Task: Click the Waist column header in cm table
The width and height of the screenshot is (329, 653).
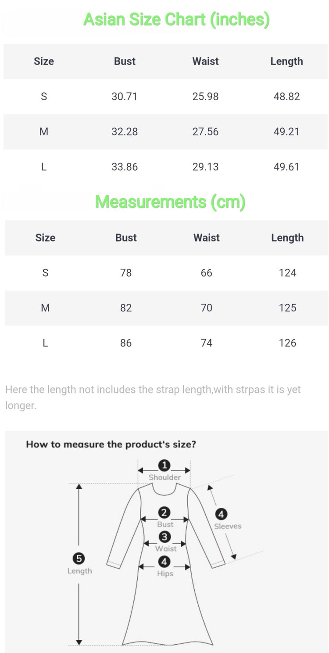Action: (206, 238)
